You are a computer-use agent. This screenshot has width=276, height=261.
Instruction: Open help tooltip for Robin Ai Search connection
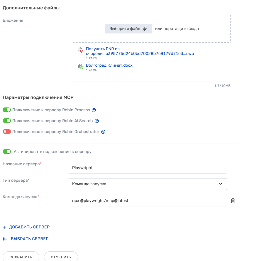97,121
